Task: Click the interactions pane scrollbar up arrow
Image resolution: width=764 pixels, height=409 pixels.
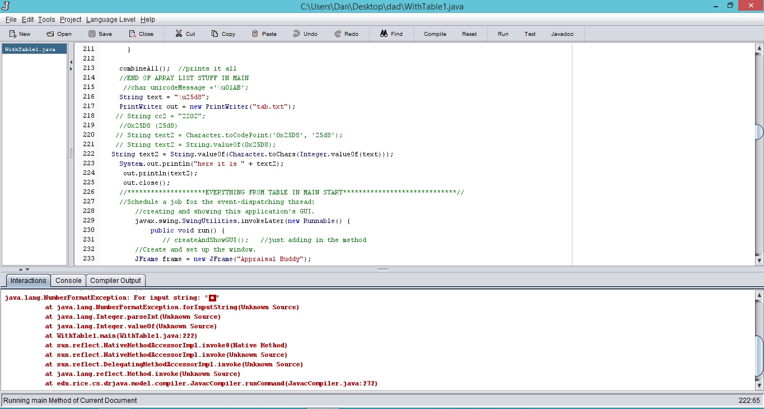Action: tap(759, 295)
